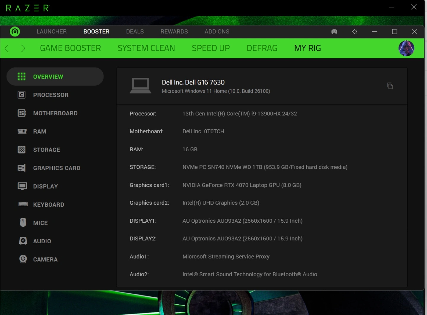Viewport: 427px width, 315px height.
Task: Minimize the Cortex inner window
Action: pos(375,32)
